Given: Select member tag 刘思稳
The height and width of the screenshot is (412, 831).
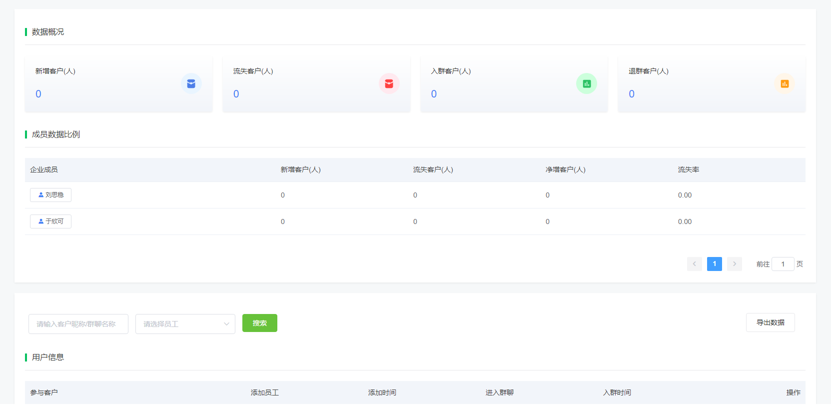Looking at the screenshot, I should tap(50, 195).
